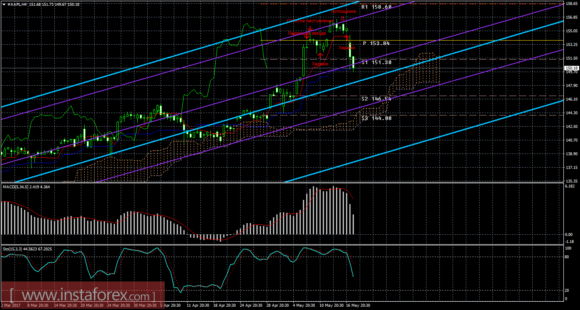Image resolution: width=580 pixels, height=310 pixels.
Task: Select the S1 151.30 support label
Action: 376,62
